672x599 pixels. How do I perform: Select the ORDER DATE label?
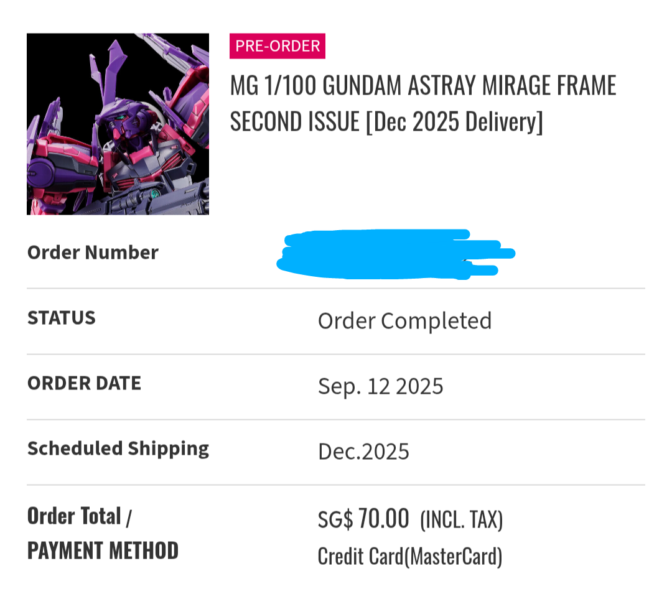tap(85, 383)
